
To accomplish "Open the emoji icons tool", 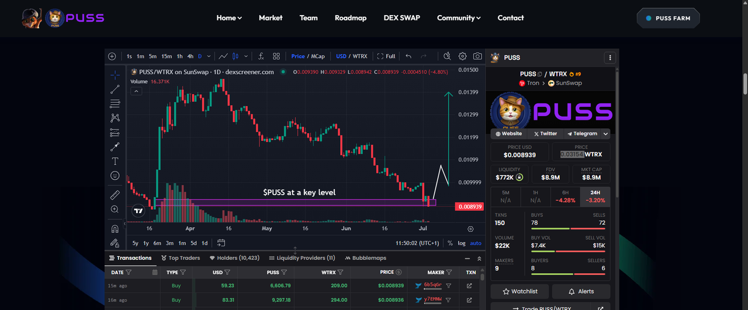I will tap(115, 175).
